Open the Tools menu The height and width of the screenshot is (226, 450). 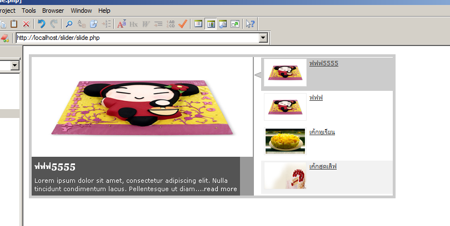(x=29, y=11)
